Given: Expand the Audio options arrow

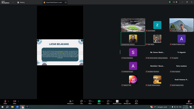Looking at the screenshot, I should point(8,101).
